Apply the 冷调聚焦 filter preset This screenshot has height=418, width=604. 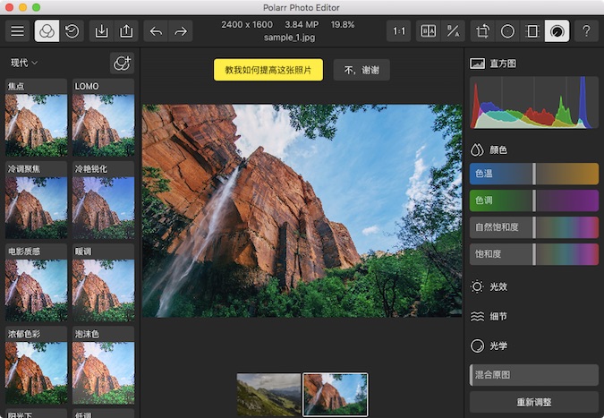click(36, 200)
